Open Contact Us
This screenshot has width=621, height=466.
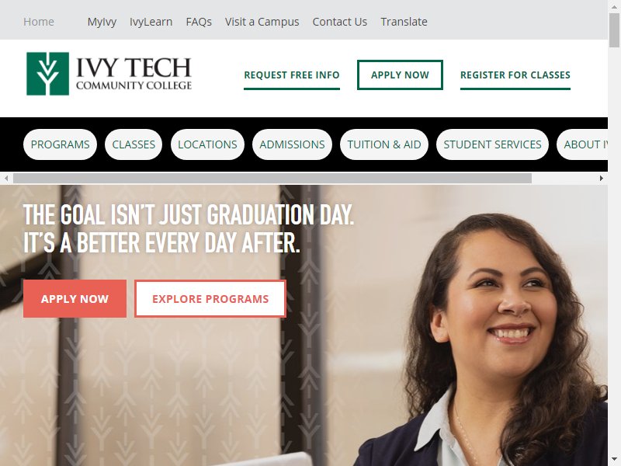340,22
